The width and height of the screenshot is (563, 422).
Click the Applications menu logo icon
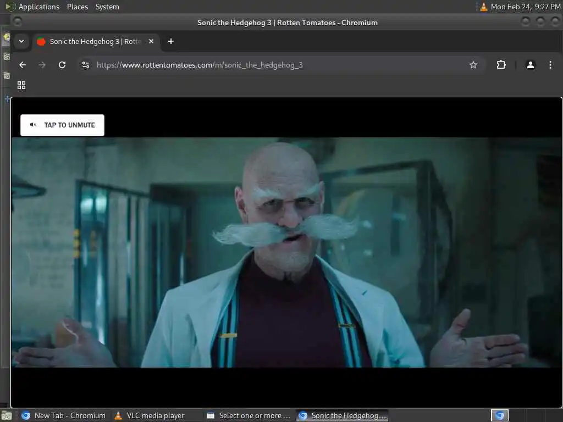tap(10, 7)
